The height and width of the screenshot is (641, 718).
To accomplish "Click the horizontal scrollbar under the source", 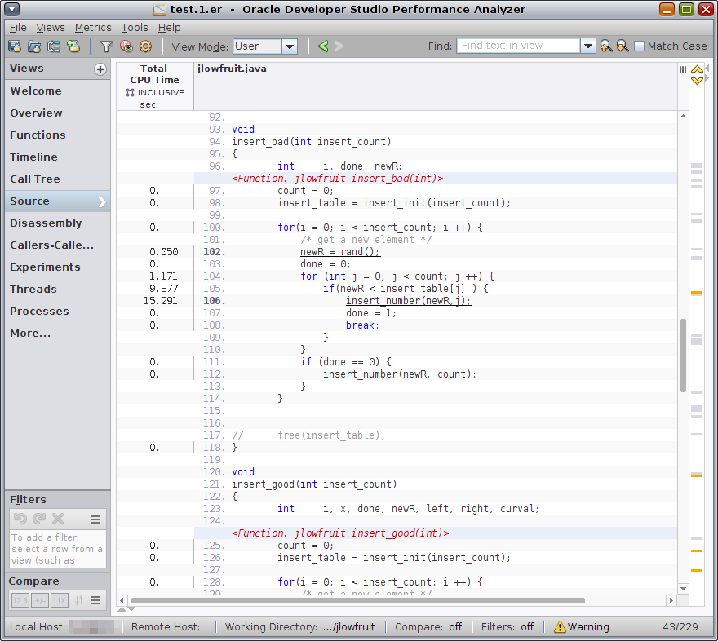I will tap(359, 601).
